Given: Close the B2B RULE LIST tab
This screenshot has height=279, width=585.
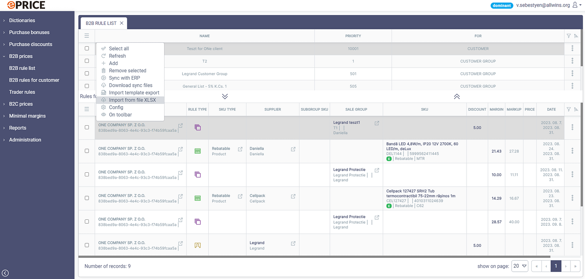Looking at the screenshot, I should pos(122,23).
